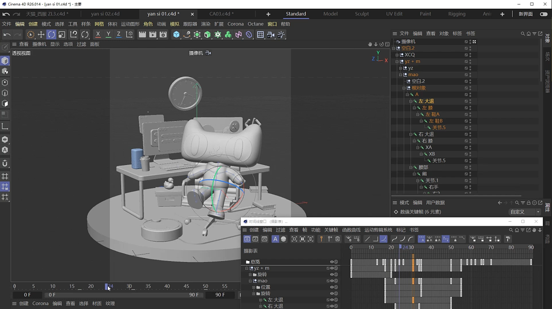Image resolution: width=552 pixels, height=309 pixels.
Task: Lock the X axis in the toolbar
Action: (x=98, y=35)
